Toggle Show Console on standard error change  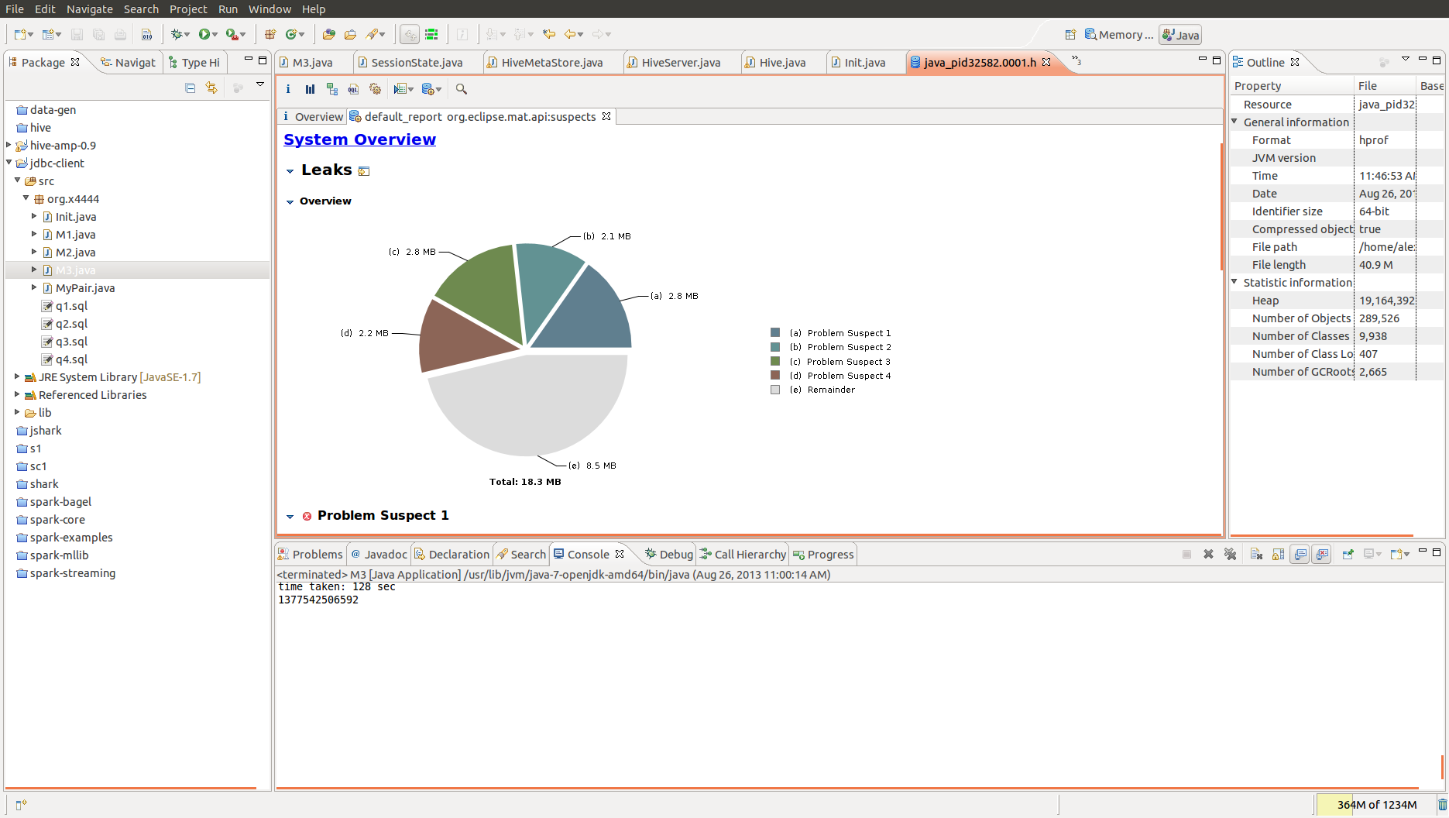(x=1322, y=554)
